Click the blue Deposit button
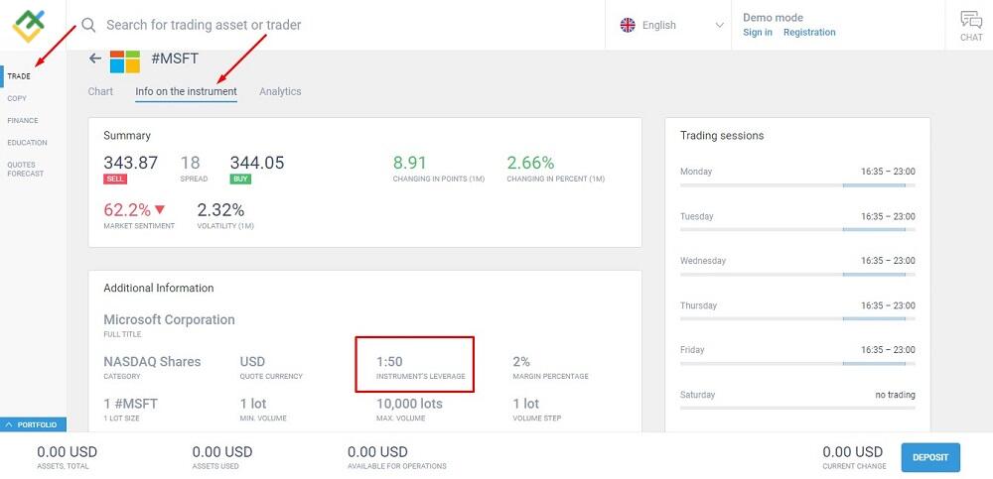This screenshot has width=993, height=479. click(930, 457)
